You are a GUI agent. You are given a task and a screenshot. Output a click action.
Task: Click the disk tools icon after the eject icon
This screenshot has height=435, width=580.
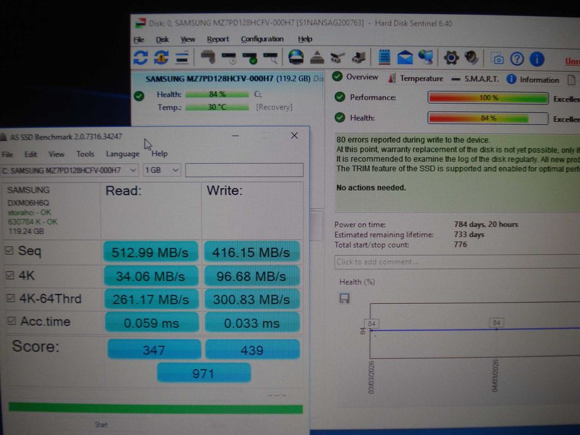pyautogui.click(x=338, y=58)
